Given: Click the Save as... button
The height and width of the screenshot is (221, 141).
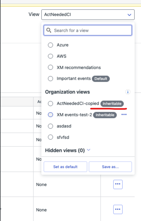Looking at the screenshot, I should pyautogui.click(x=110, y=167).
